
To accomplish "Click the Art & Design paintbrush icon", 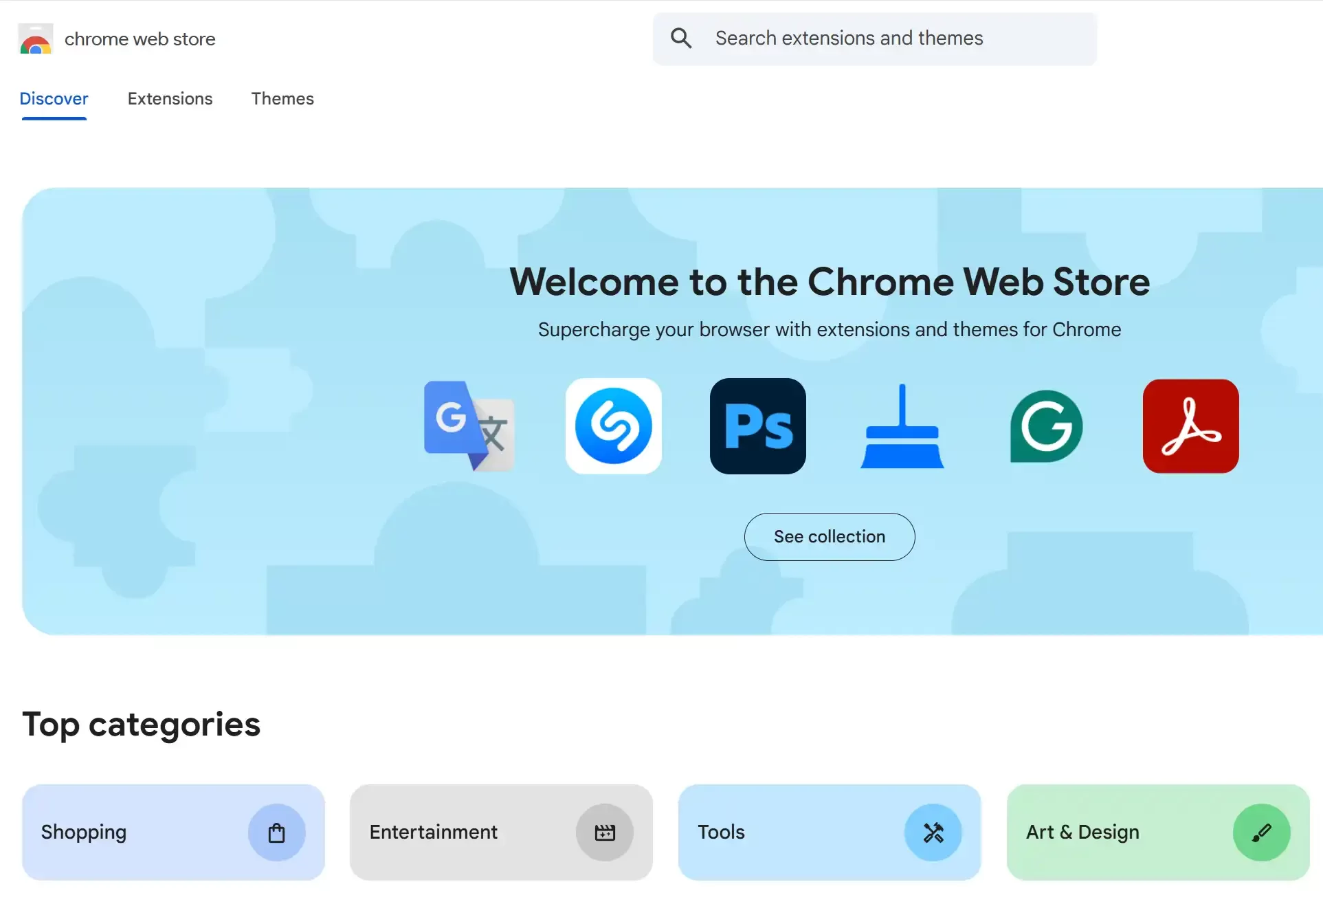I will pos(1262,833).
